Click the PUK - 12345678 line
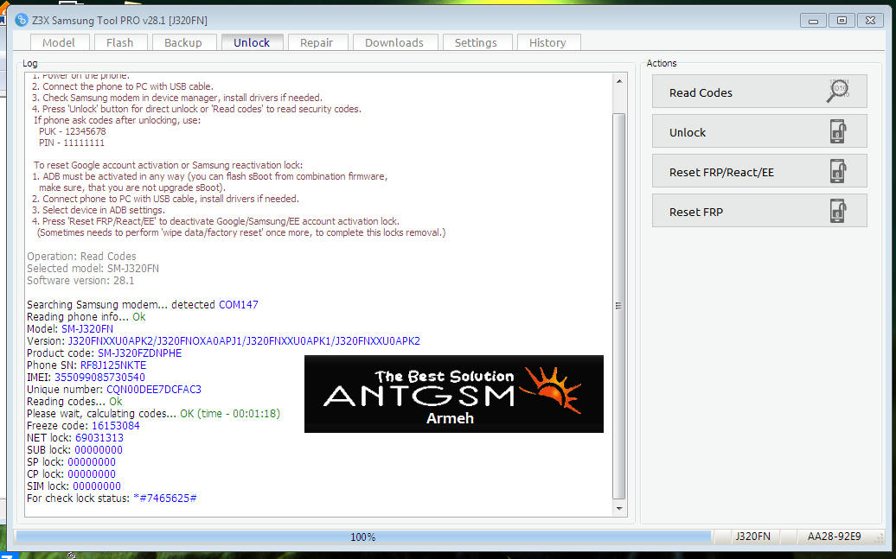Viewport: 896px width, 559px height. click(x=73, y=131)
